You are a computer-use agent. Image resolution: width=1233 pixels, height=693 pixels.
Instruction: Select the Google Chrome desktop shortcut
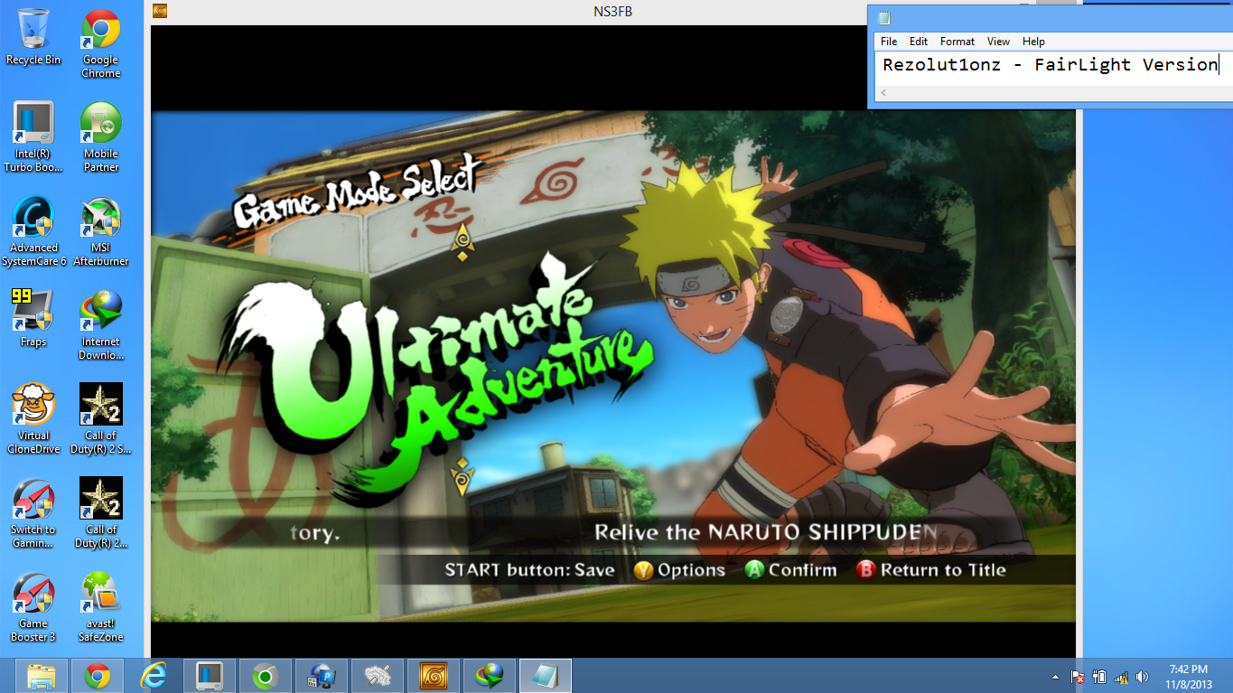pyautogui.click(x=101, y=42)
